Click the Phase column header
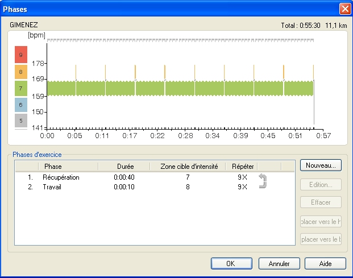 (x=53, y=166)
